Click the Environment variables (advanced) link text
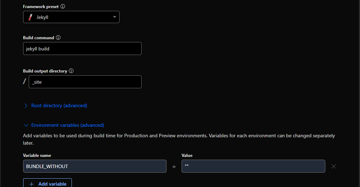The height and width of the screenshot is (187, 360). tap(68, 125)
